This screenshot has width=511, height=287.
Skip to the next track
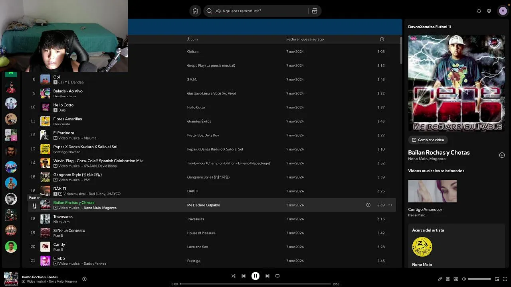coord(267,276)
